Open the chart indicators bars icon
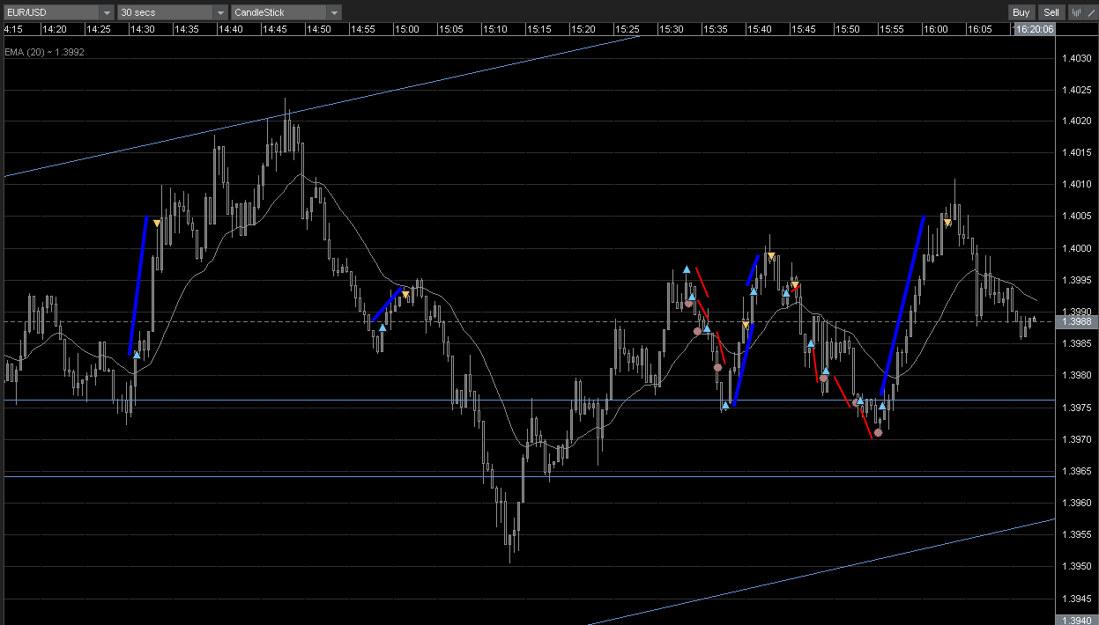1099x625 pixels. (x=1076, y=12)
